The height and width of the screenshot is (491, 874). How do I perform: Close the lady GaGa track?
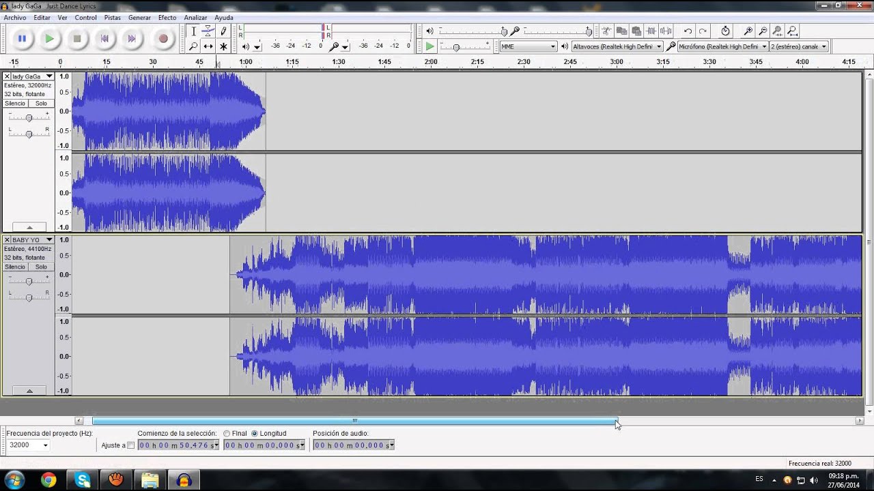pos(7,76)
